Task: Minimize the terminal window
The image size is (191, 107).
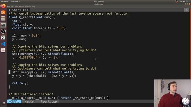Action: pos(186,4)
